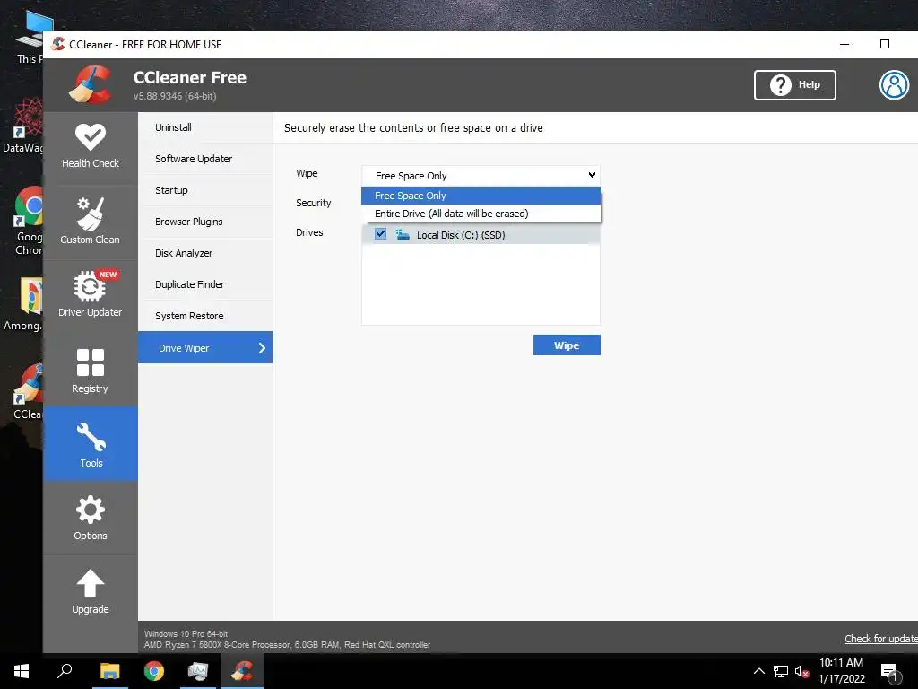The image size is (918, 689).
Task: Open Custom Clean from the sidebar
Action: point(91,222)
